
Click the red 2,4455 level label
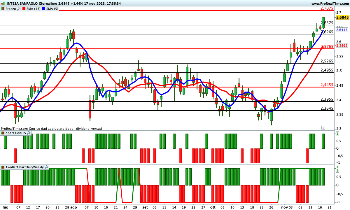pyautogui.click(x=327, y=85)
